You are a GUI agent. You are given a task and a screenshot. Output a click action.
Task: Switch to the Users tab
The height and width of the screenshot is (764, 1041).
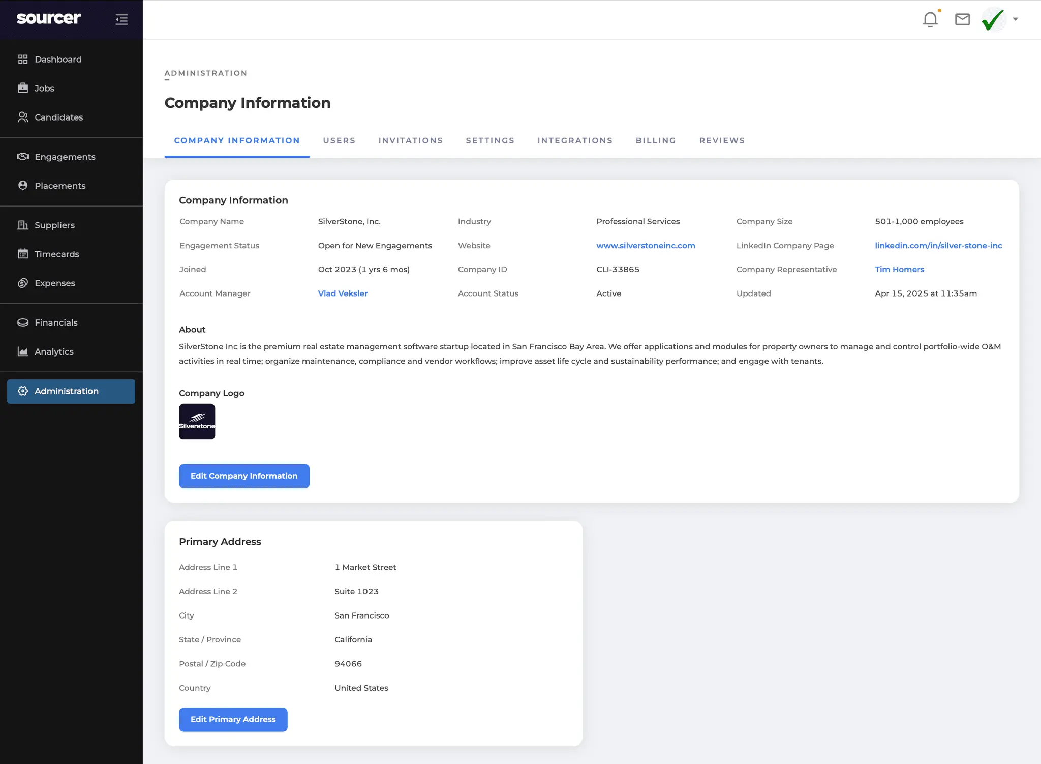pyautogui.click(x=339, y=140)
